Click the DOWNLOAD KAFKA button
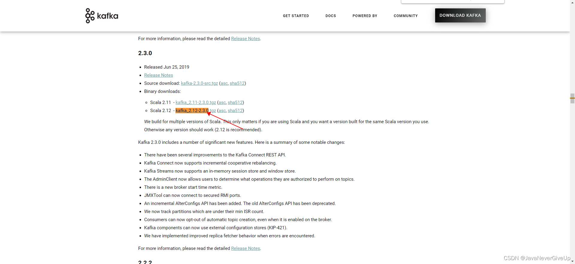The image size is (575, 264). (x=460, y=15)
